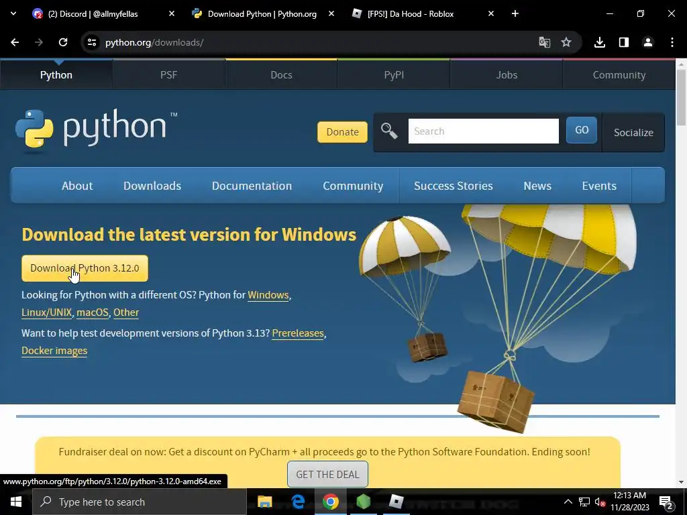Open the Downloads navigation menu
The image size is (687, 515).
152,186
